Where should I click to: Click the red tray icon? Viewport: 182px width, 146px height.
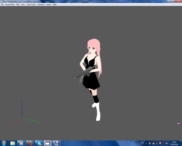pos(164,143)
